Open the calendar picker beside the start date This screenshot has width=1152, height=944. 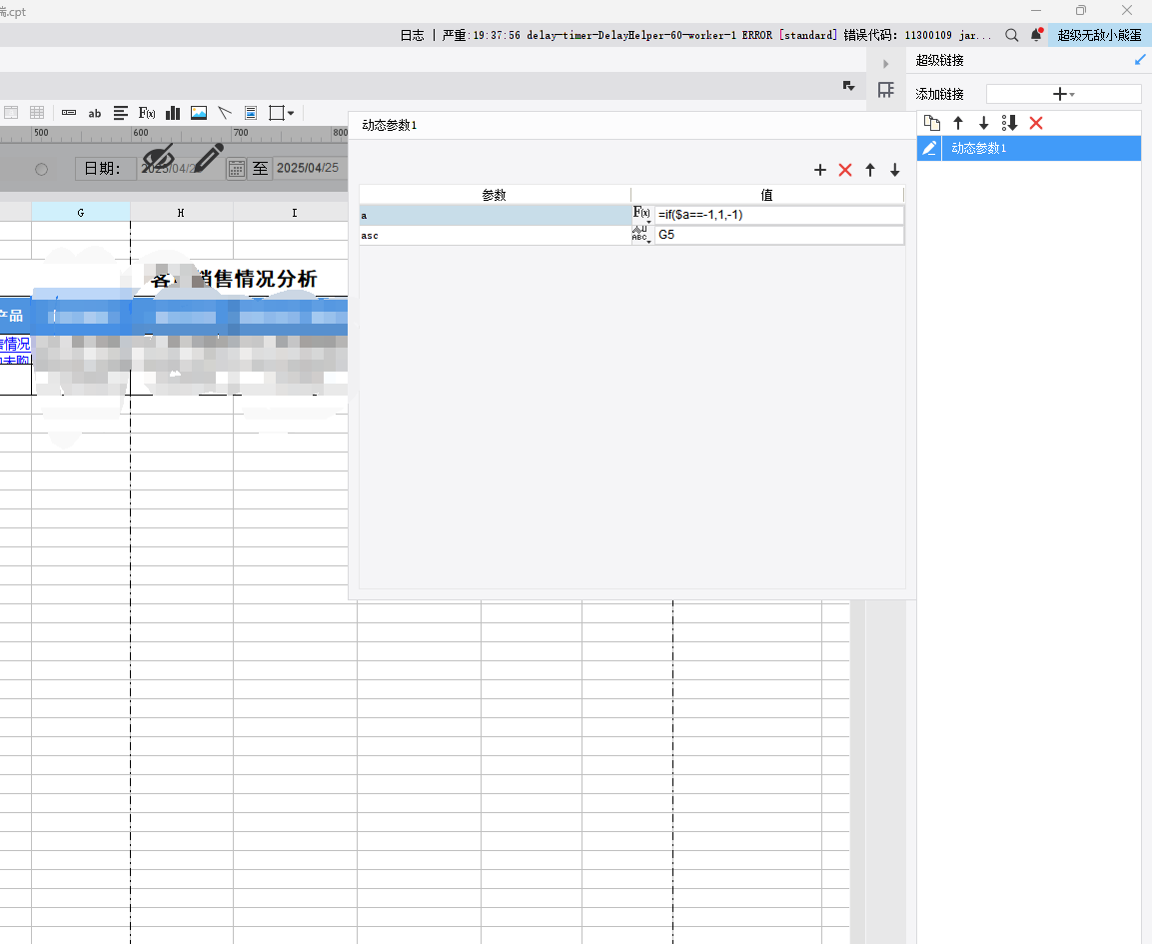[237, 169]
